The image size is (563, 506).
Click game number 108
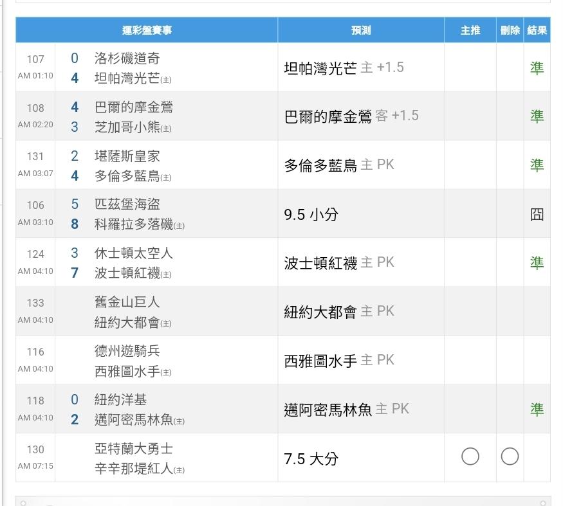point(35,108)
